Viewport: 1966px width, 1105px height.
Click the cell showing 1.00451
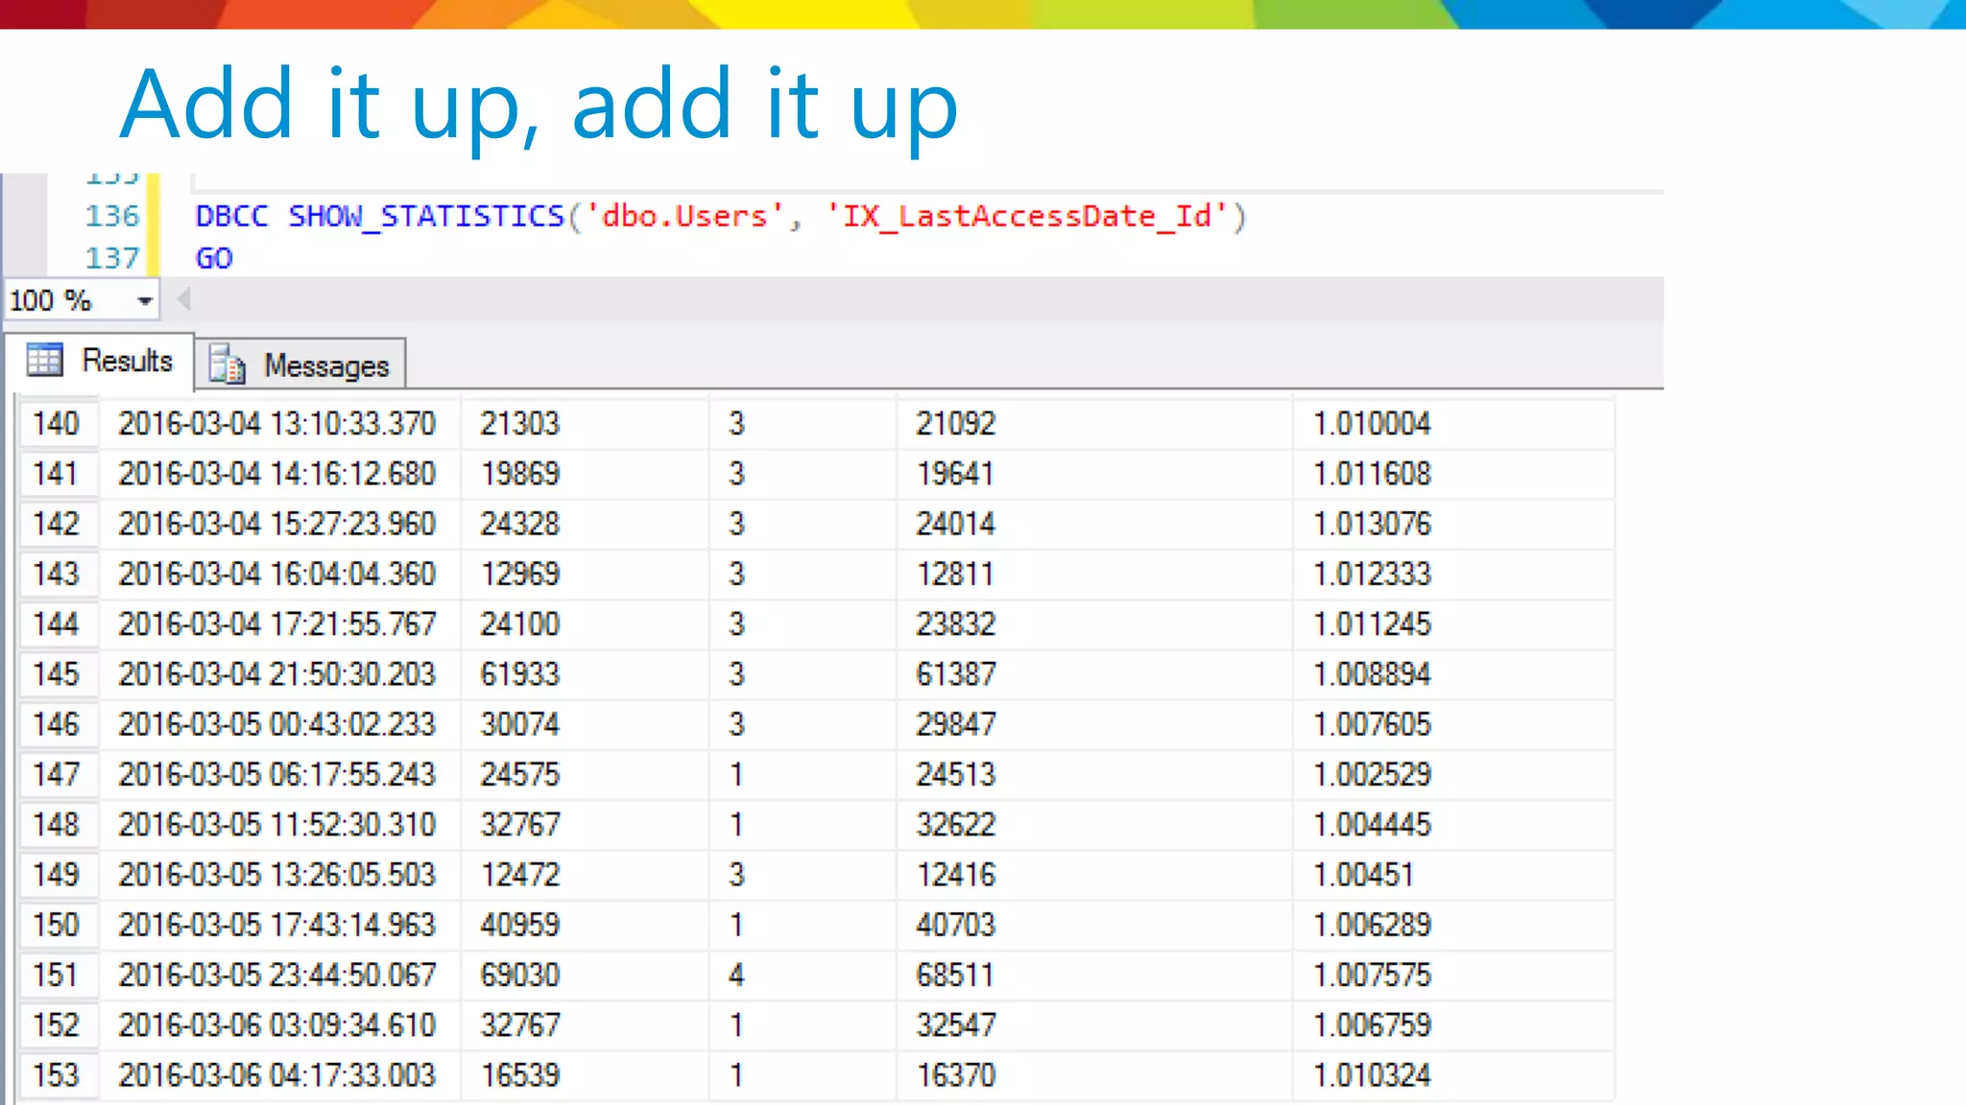pyautogui.click(x=1363, y=875)
